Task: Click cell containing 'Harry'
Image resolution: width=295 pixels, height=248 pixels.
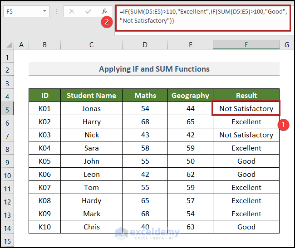Action: pos(91,122)
